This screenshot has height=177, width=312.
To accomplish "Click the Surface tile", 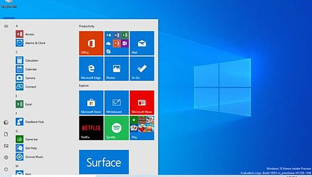I will tap(104, 162).
